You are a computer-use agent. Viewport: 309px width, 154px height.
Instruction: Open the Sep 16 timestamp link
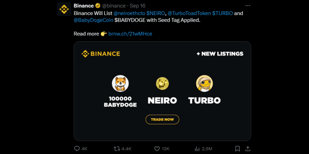(x=138, y=6)
